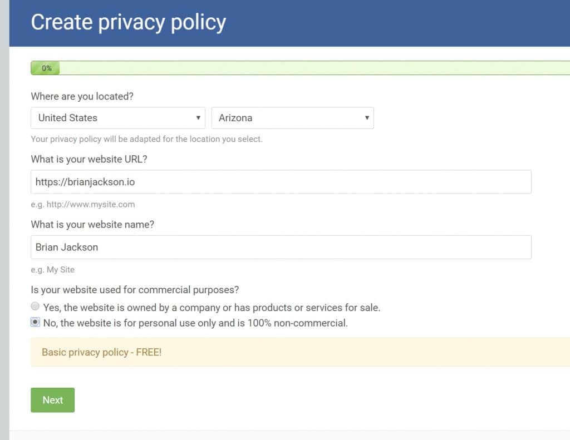Screen dimensions: 570x440
Task: Click the Next button
Action: (52, 400)
